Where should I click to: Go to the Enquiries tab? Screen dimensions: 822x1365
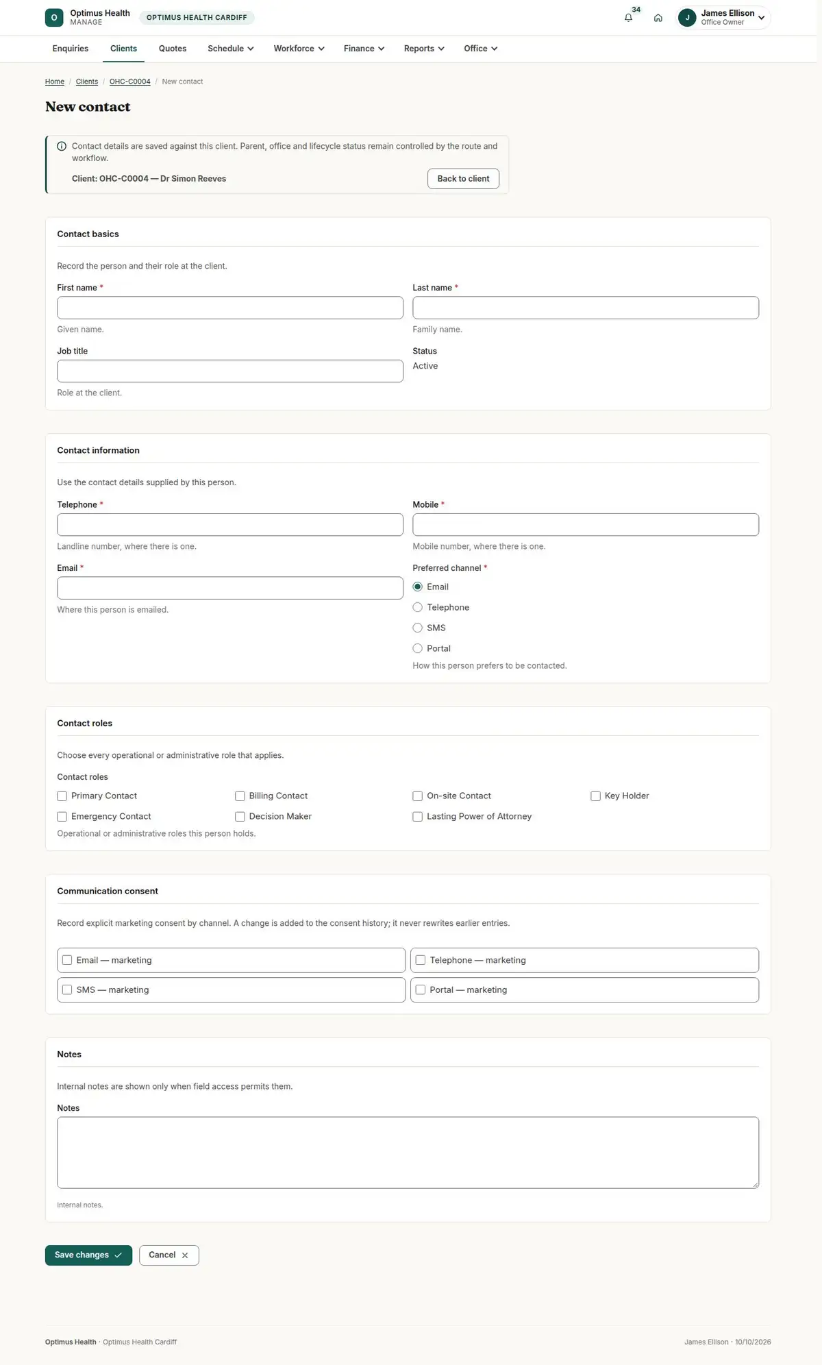[71, 49]
